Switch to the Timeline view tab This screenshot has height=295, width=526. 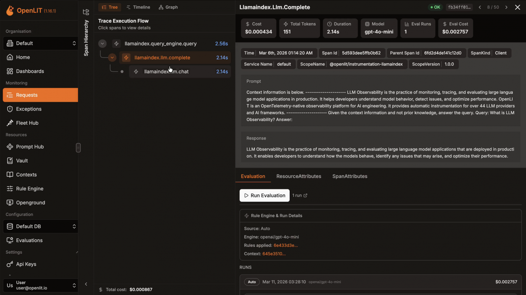click(138, 7)
